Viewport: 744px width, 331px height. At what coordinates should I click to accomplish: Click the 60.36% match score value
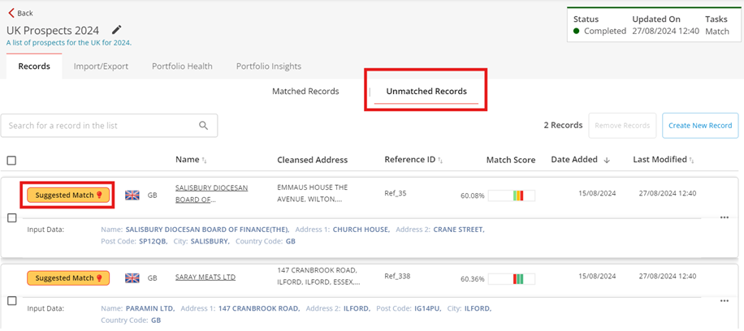point(473,279)
